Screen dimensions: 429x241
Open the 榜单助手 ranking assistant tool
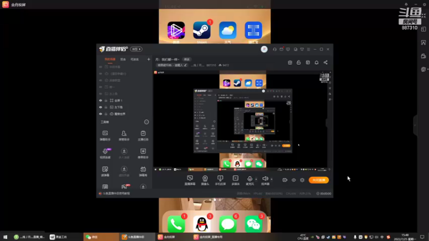click(143, 153)
